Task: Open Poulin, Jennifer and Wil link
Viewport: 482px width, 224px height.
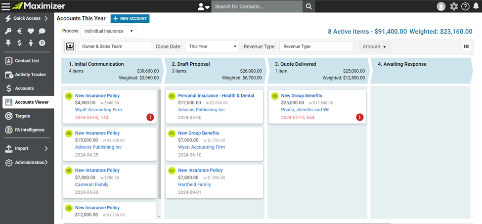Action: pyautogui.click(x=305, y=110)
